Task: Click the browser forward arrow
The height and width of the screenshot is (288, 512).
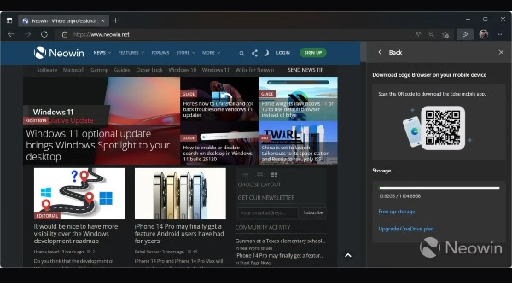Action: click(x=28, y=34)
